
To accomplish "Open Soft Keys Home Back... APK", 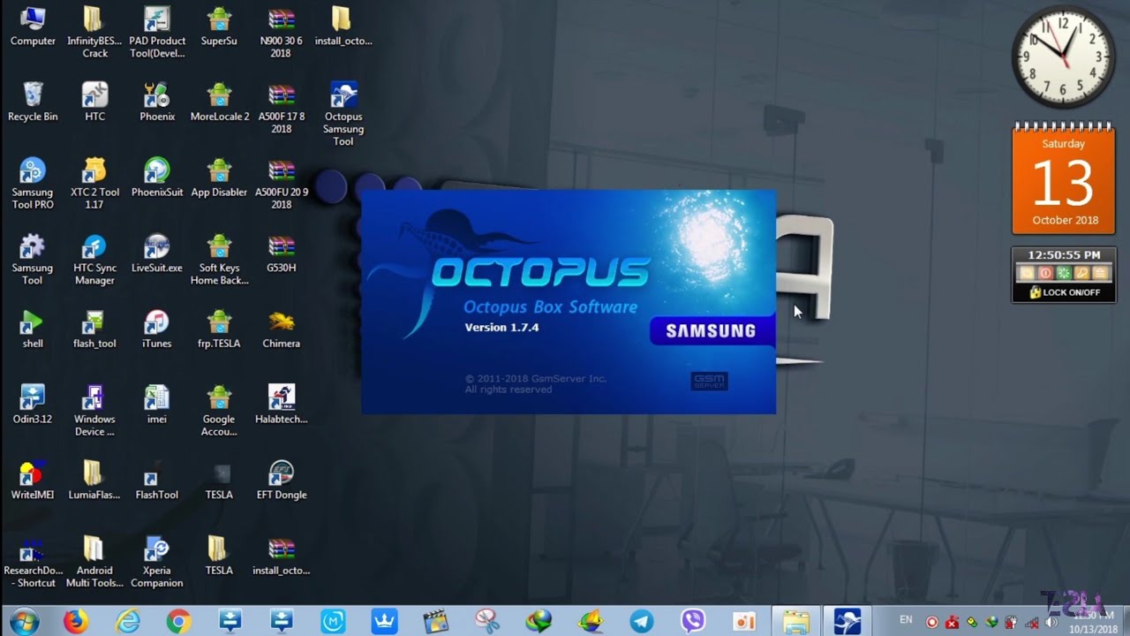I will coord(219,259).
